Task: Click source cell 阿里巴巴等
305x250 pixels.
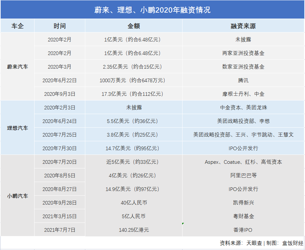Action: click(x=243, y=175)
